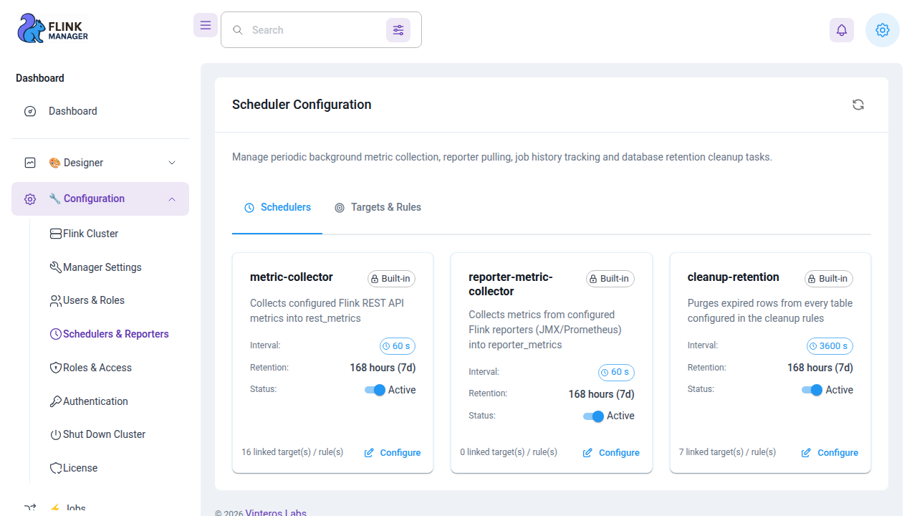The width and height of the screenshot is (917, 516).
Task: Open the Manager Settings menu item
Action: [x=95, y=267]
